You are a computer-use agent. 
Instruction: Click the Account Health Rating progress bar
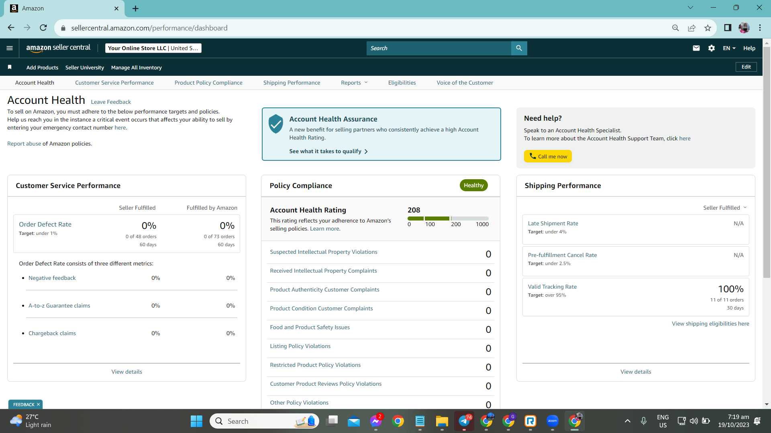[x=448, y=219]
